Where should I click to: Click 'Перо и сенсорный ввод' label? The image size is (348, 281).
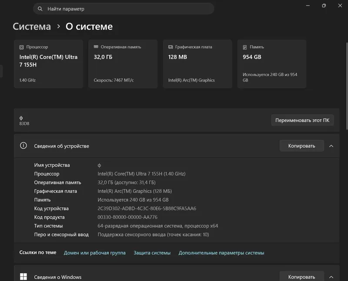(61, 234)
